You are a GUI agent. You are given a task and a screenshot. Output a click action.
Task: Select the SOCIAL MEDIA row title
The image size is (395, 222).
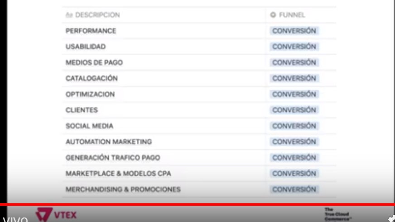(89, 126)
